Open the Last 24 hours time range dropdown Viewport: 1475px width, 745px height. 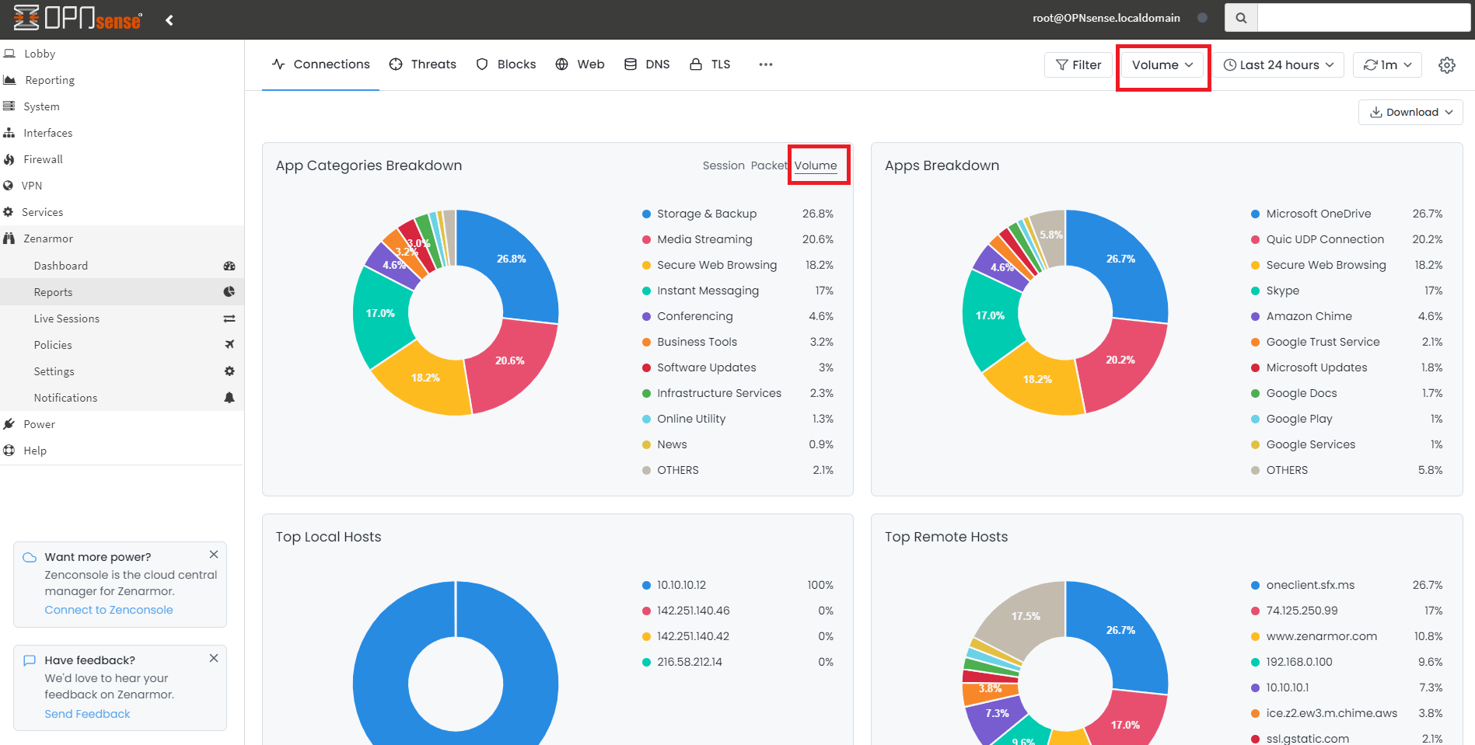[x=1279, y=65]
